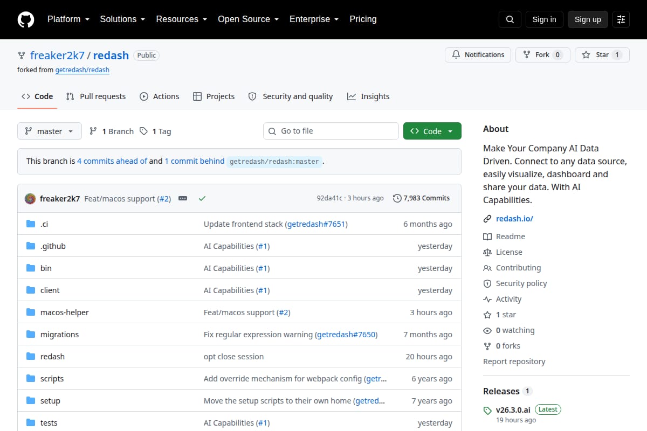Viewport: 647px width, 431px height.
Task: Open the 7,983 Commits history
Action: 422,198
